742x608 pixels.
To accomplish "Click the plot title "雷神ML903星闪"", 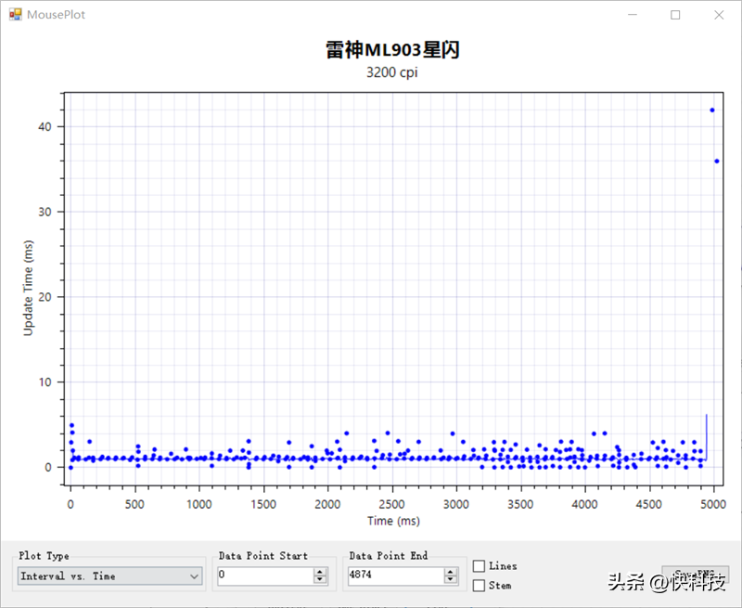I will [392, 50].
